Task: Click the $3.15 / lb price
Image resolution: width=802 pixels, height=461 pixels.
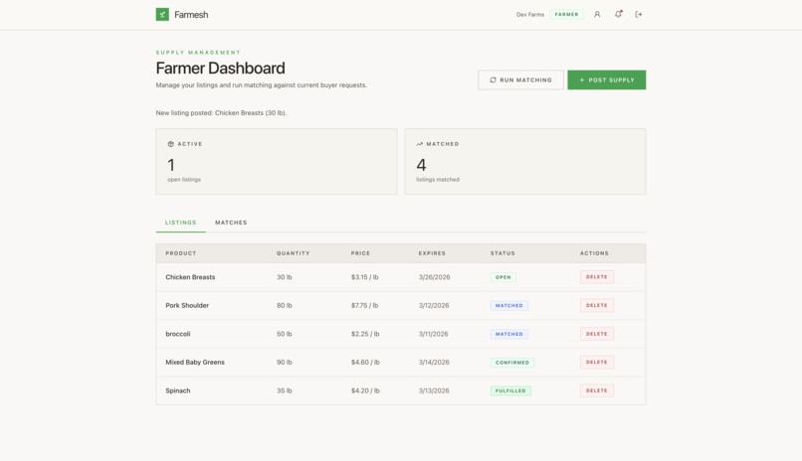Action: coord(365,277)
